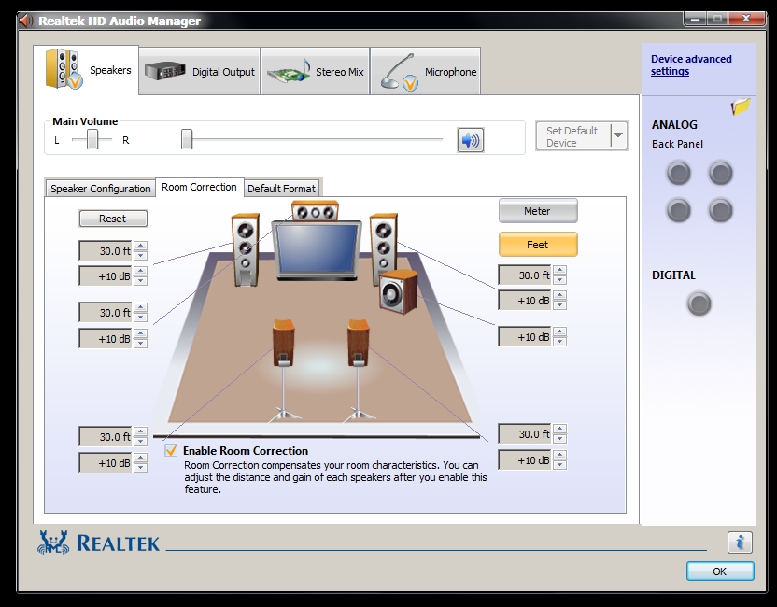Screen dimensions: 777x607
Task: Switch to the Microphone tab
Action: (426, 71)
